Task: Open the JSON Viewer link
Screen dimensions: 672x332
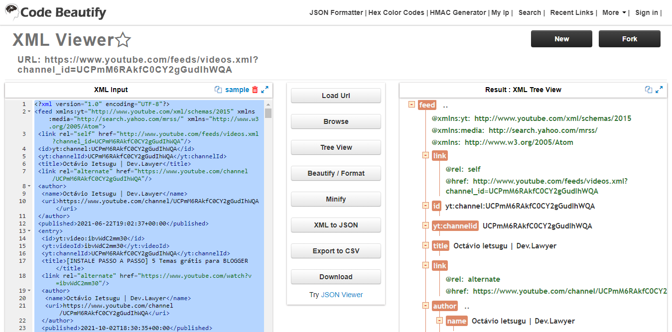Action: pyautogui.click(x=342, y=295)
